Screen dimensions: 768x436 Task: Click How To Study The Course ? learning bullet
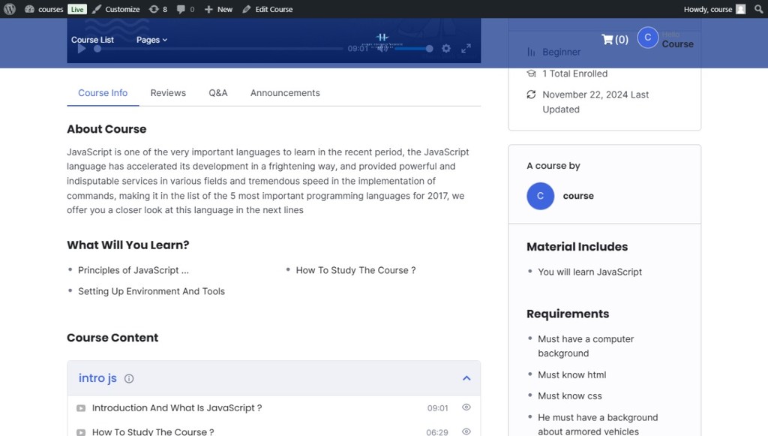(x=355, y=270)
